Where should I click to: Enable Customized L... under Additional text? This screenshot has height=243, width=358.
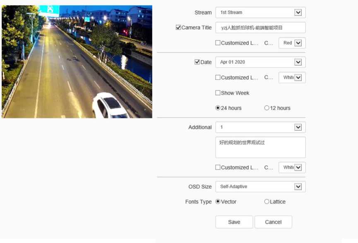pyautogui.click(x=218, y=167)
